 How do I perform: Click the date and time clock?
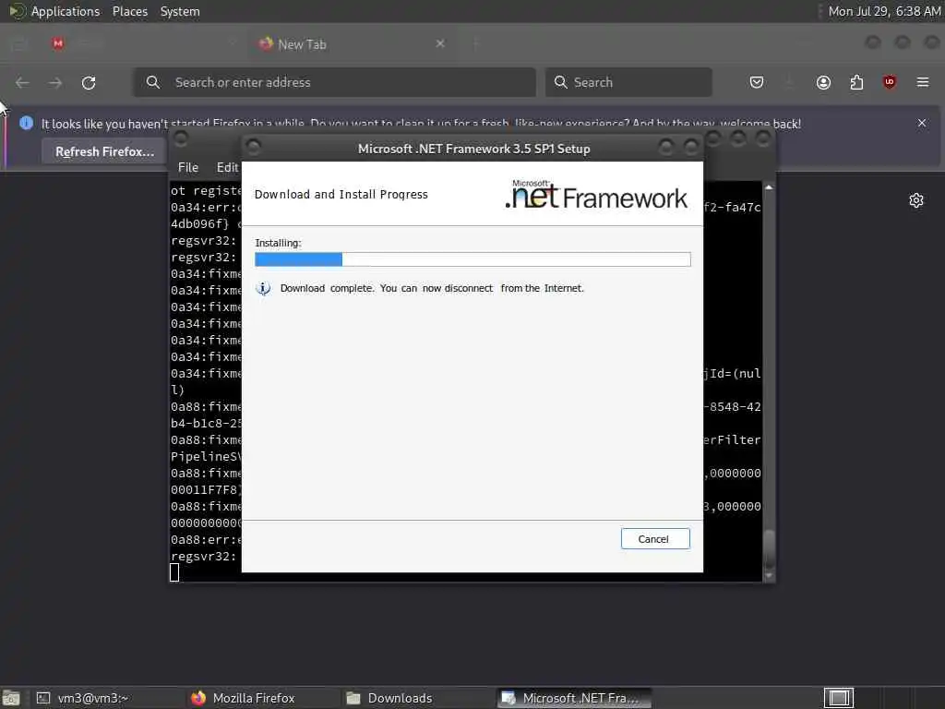tap(883, 11)
